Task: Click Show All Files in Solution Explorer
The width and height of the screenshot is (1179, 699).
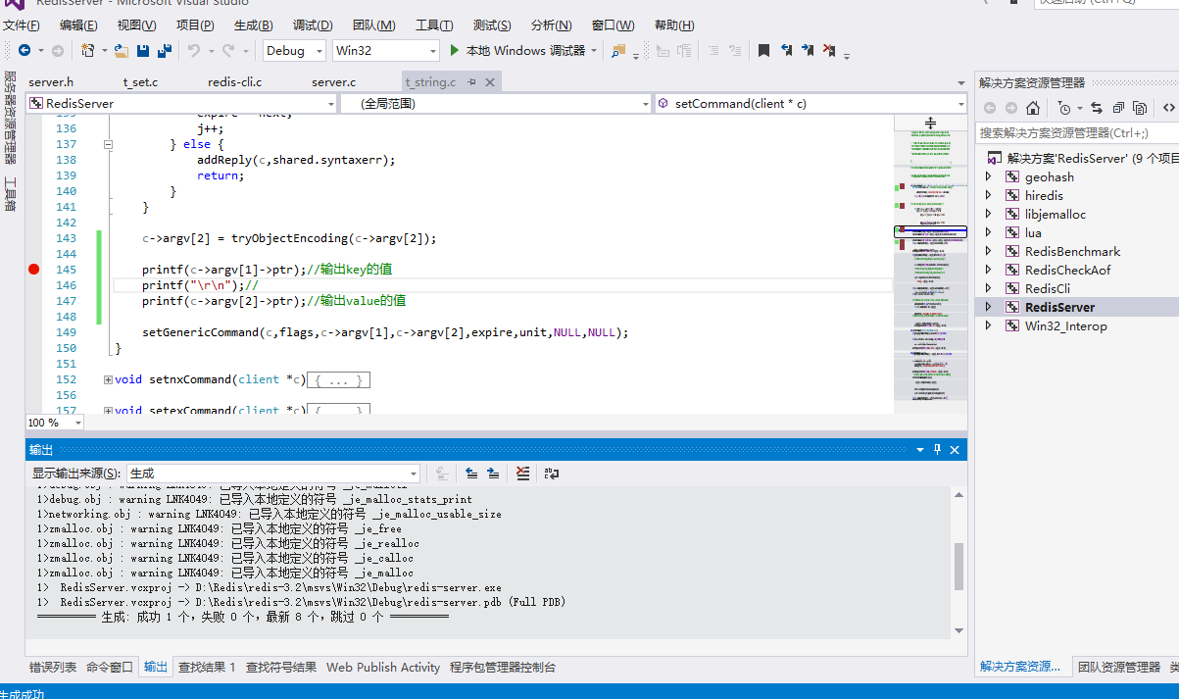Action: [1140, 108]
